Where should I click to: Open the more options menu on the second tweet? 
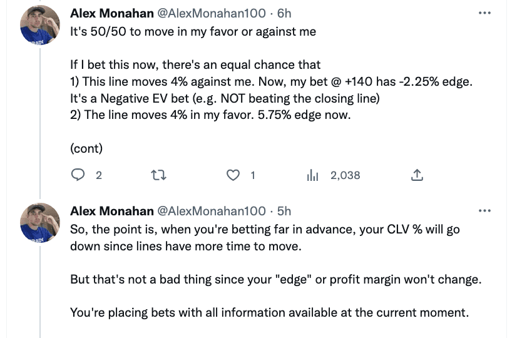pyautogui.click(x=484, y=210)
